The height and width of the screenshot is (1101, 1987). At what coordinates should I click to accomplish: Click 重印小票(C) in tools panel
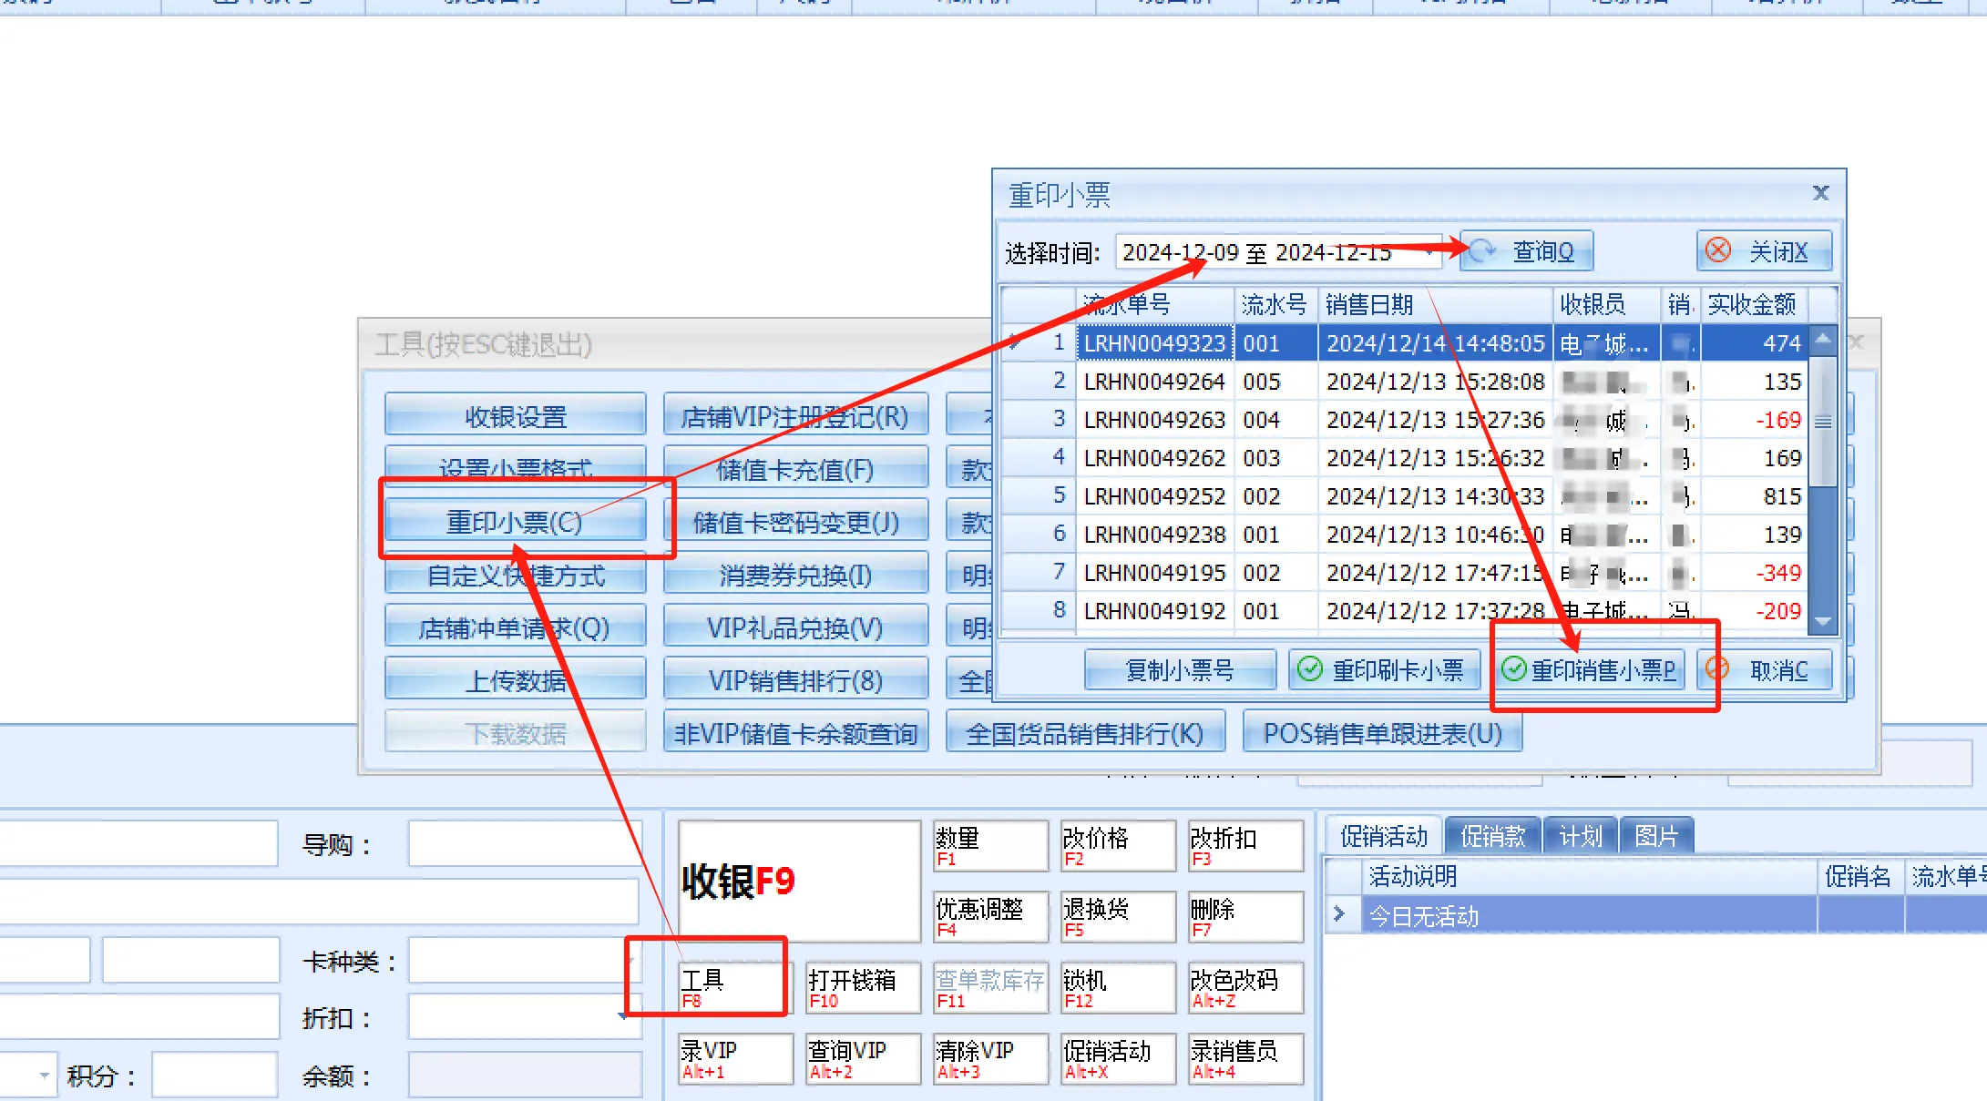click(515, 522)
